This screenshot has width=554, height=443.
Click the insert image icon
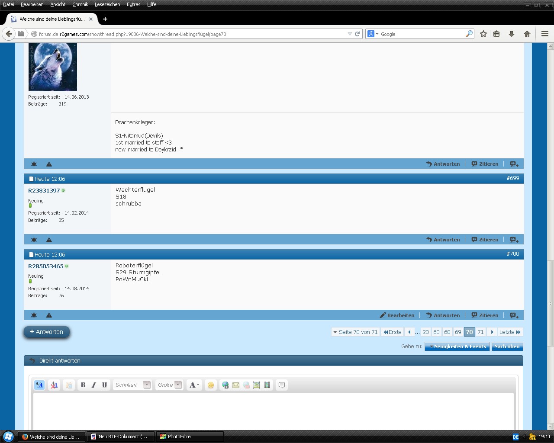257,385
